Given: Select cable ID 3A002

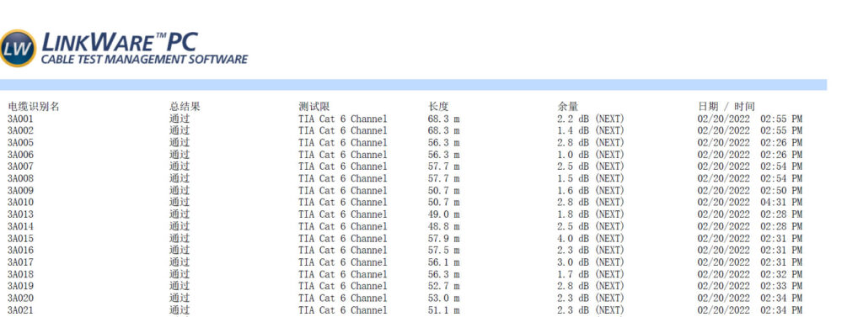Looking at the screenshot, I should coord(20,131).
